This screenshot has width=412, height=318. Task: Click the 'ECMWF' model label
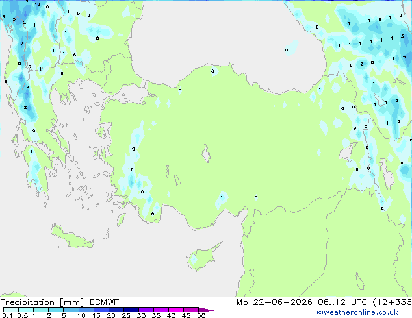click(x=105, y=302)
